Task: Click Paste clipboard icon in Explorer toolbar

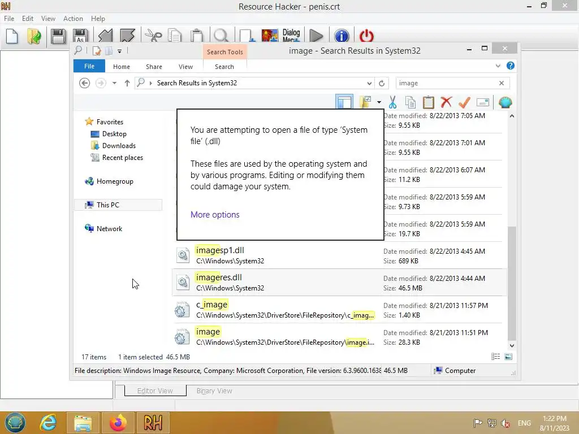Action: (429, 102)
